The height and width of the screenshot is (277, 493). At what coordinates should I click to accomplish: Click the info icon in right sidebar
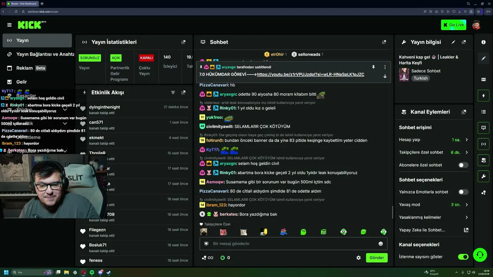pyautogui.click(x=483, y=42)
